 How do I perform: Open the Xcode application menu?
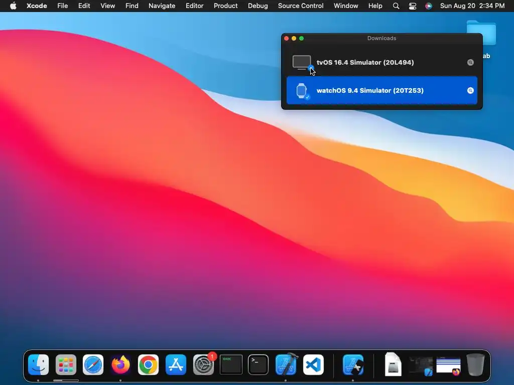pos(37,6)
